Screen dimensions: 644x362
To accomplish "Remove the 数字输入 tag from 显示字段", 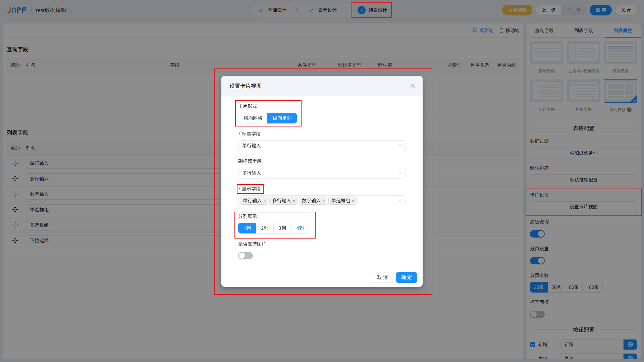I will 324,201.
